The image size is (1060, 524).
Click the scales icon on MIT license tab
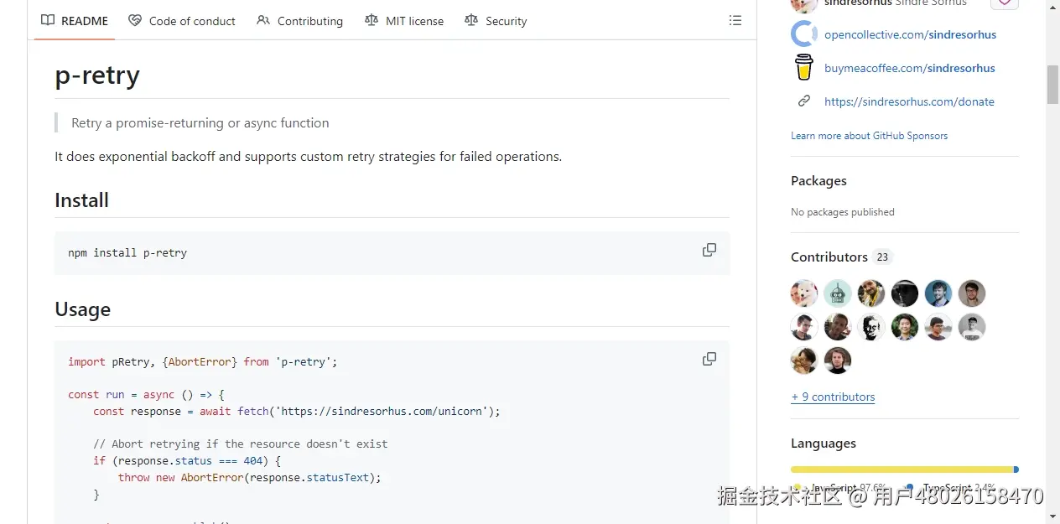point(372,21)
